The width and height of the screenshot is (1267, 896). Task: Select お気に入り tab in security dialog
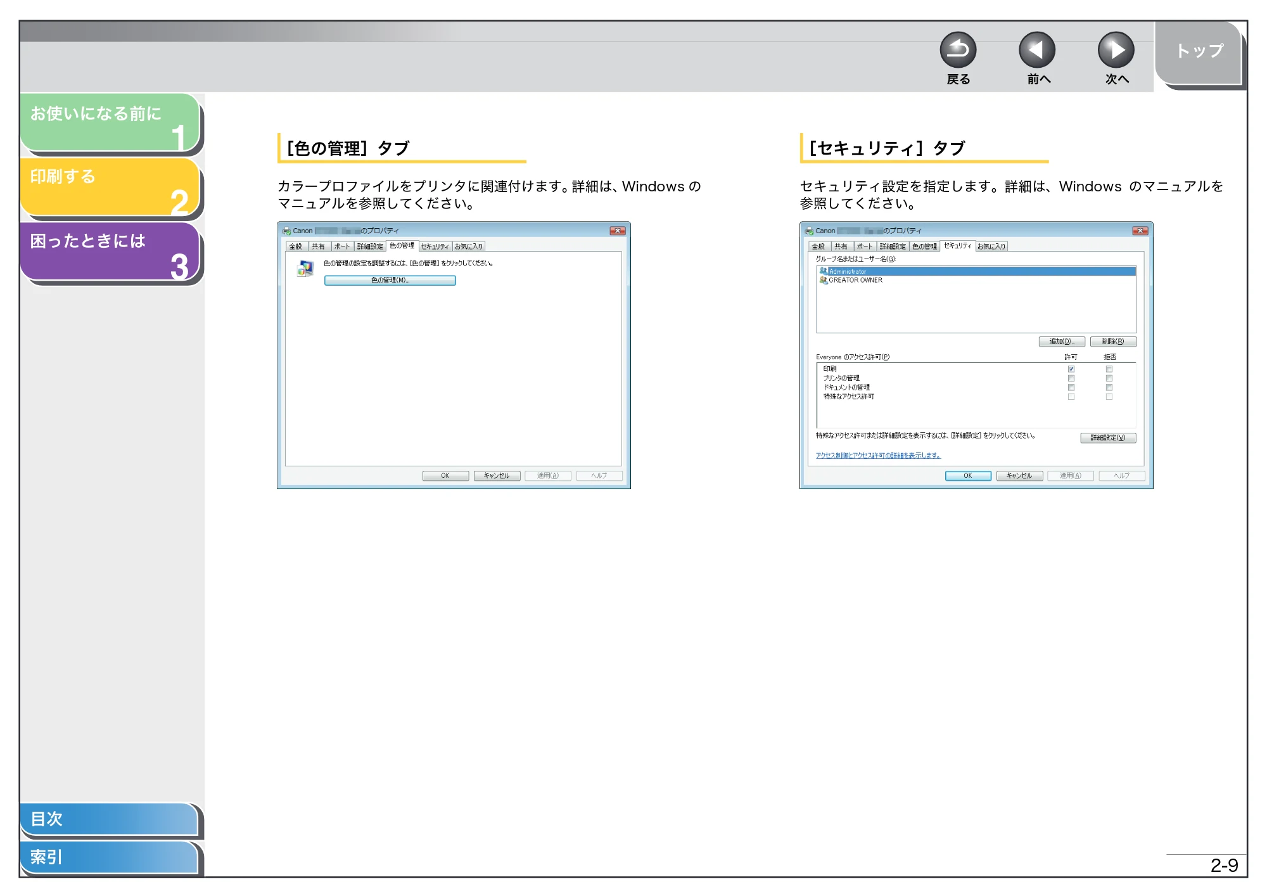[x=991, y=246]
